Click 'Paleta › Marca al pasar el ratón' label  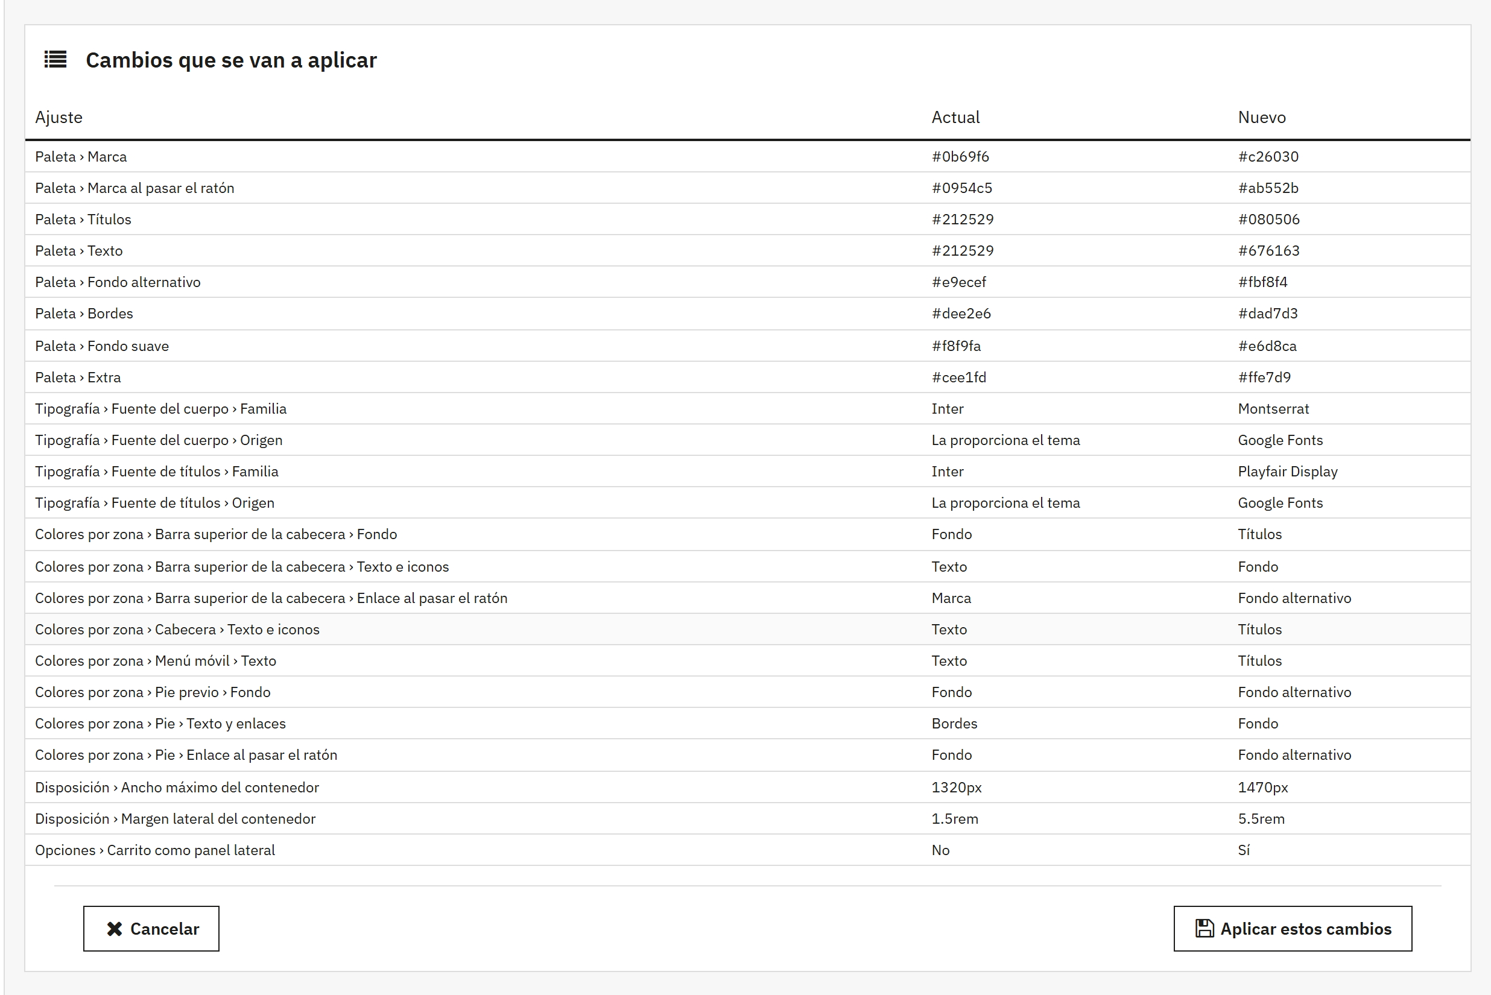coord(135,188)
